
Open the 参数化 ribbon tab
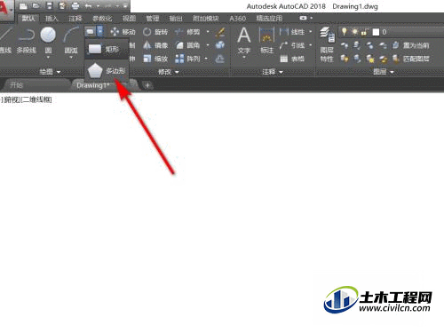(x=102, y=19)
